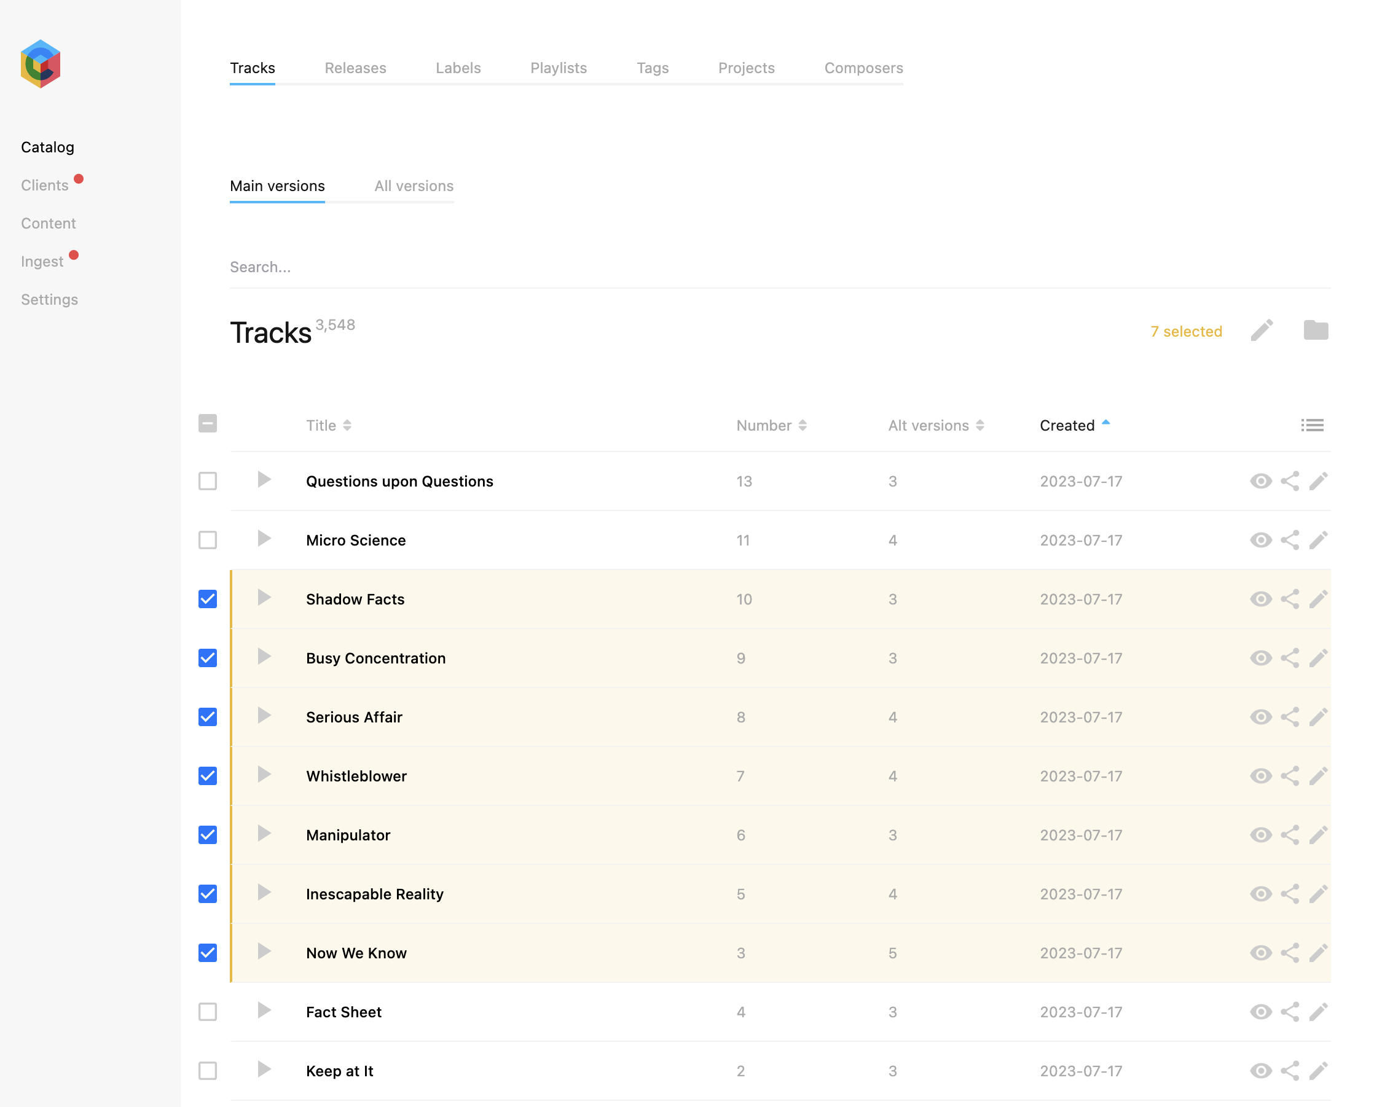
Task: Switch to All versions tab
Action: tap(414, 186)
